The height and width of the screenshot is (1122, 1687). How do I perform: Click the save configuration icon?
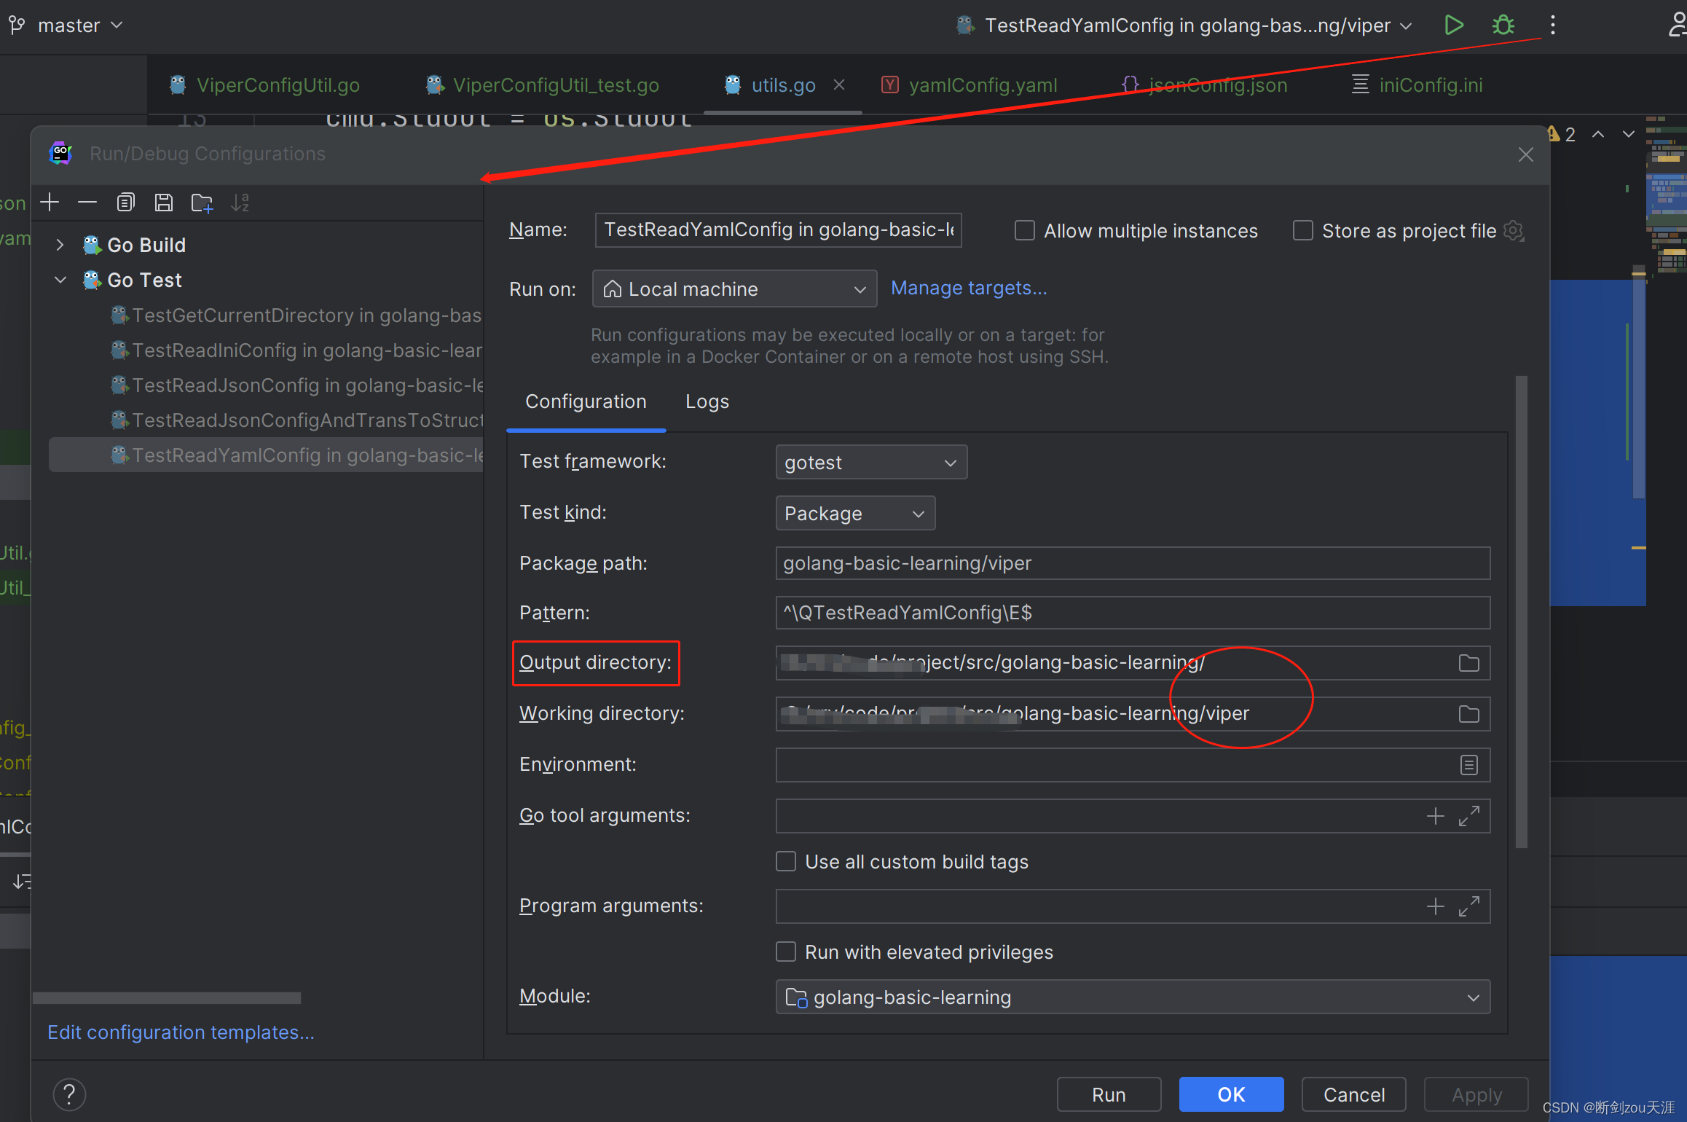click(x=163, y=203)
